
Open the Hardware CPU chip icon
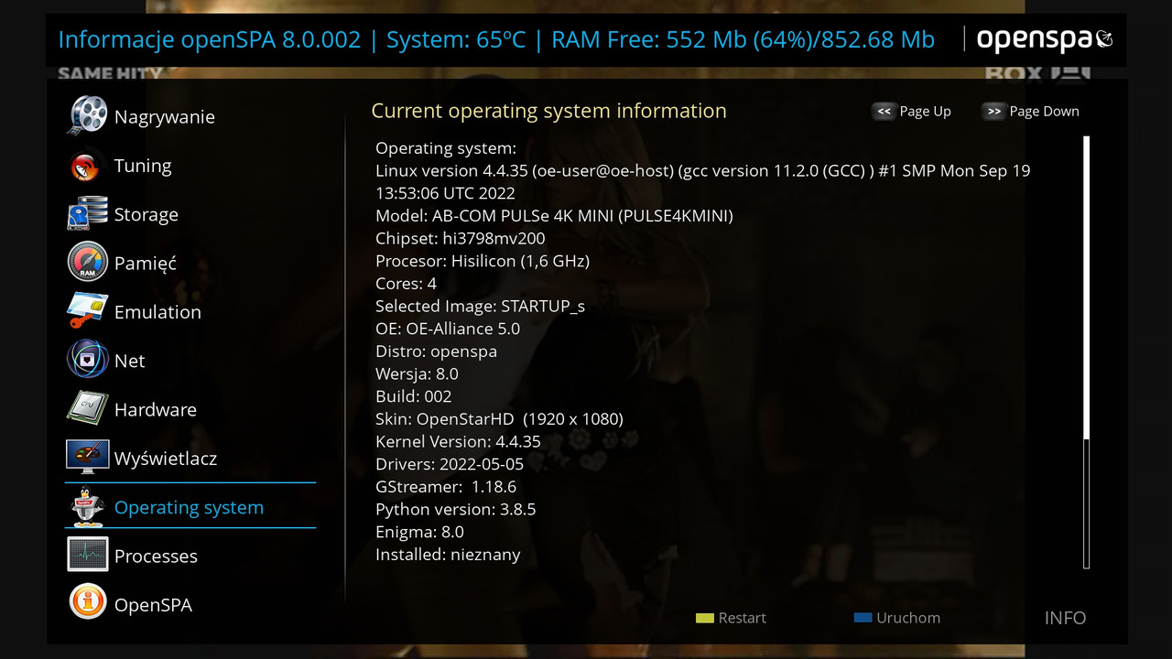[x=87, y=409]
